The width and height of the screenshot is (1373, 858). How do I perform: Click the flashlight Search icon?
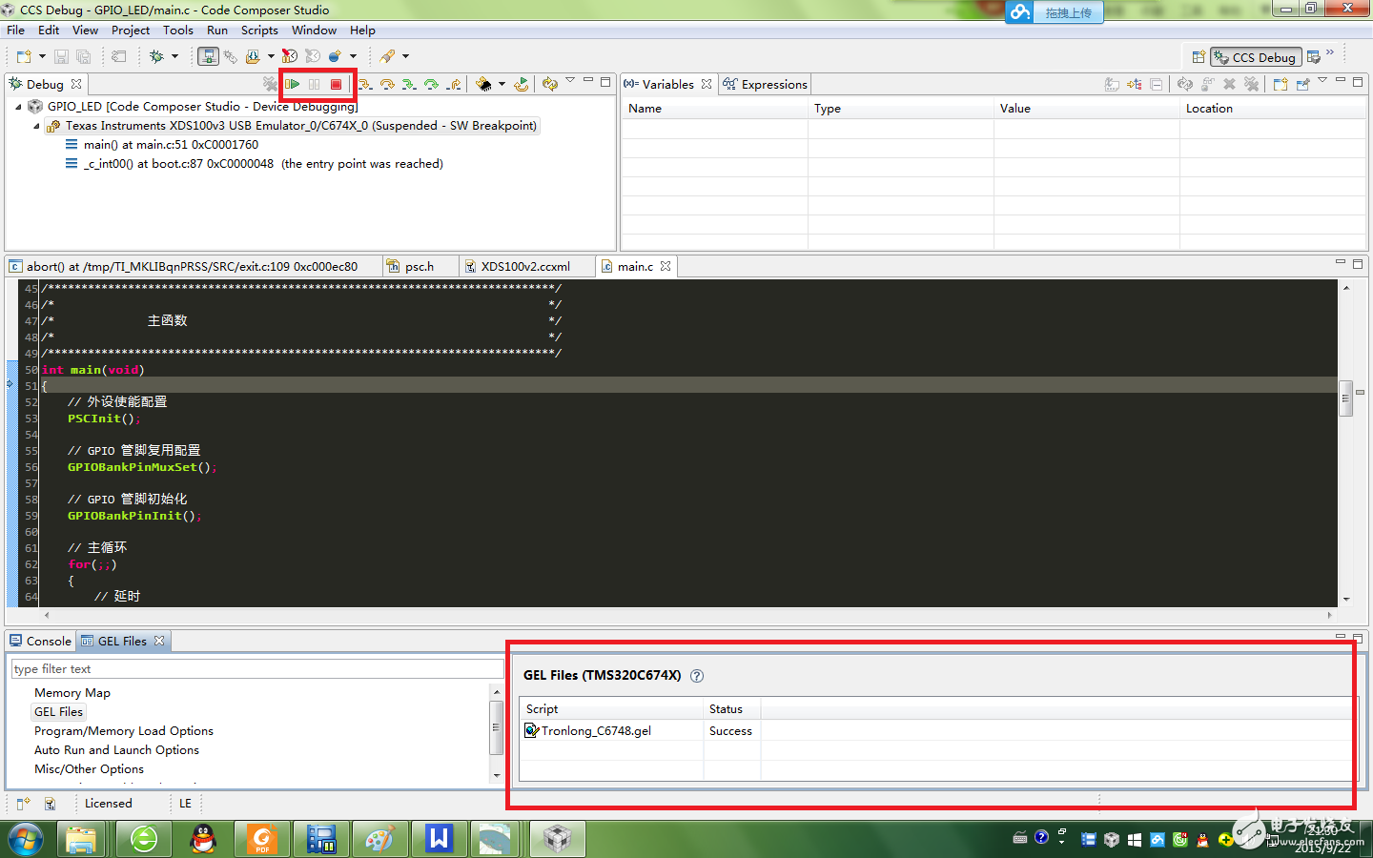[x=388, y=56]
